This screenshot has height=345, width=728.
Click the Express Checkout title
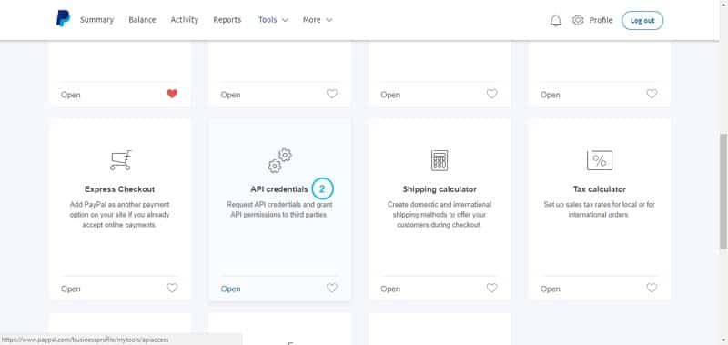click(x=120, y=189)
